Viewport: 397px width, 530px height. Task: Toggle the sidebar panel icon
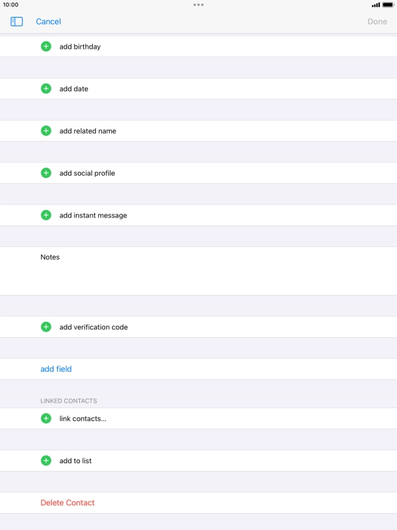coord(17,21)
